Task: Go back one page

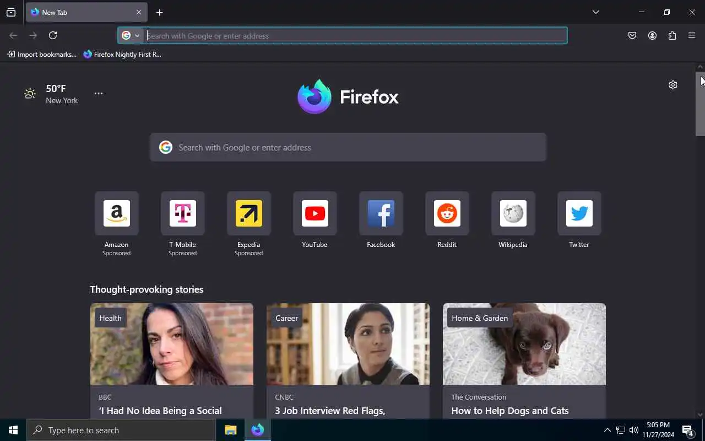Action: [x=13, y=35]
